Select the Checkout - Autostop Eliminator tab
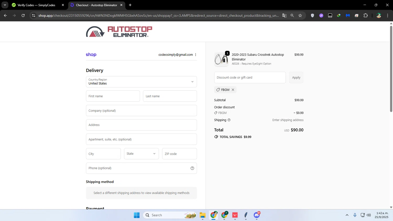Screen dimensions: 393x221 coord(96,5)
